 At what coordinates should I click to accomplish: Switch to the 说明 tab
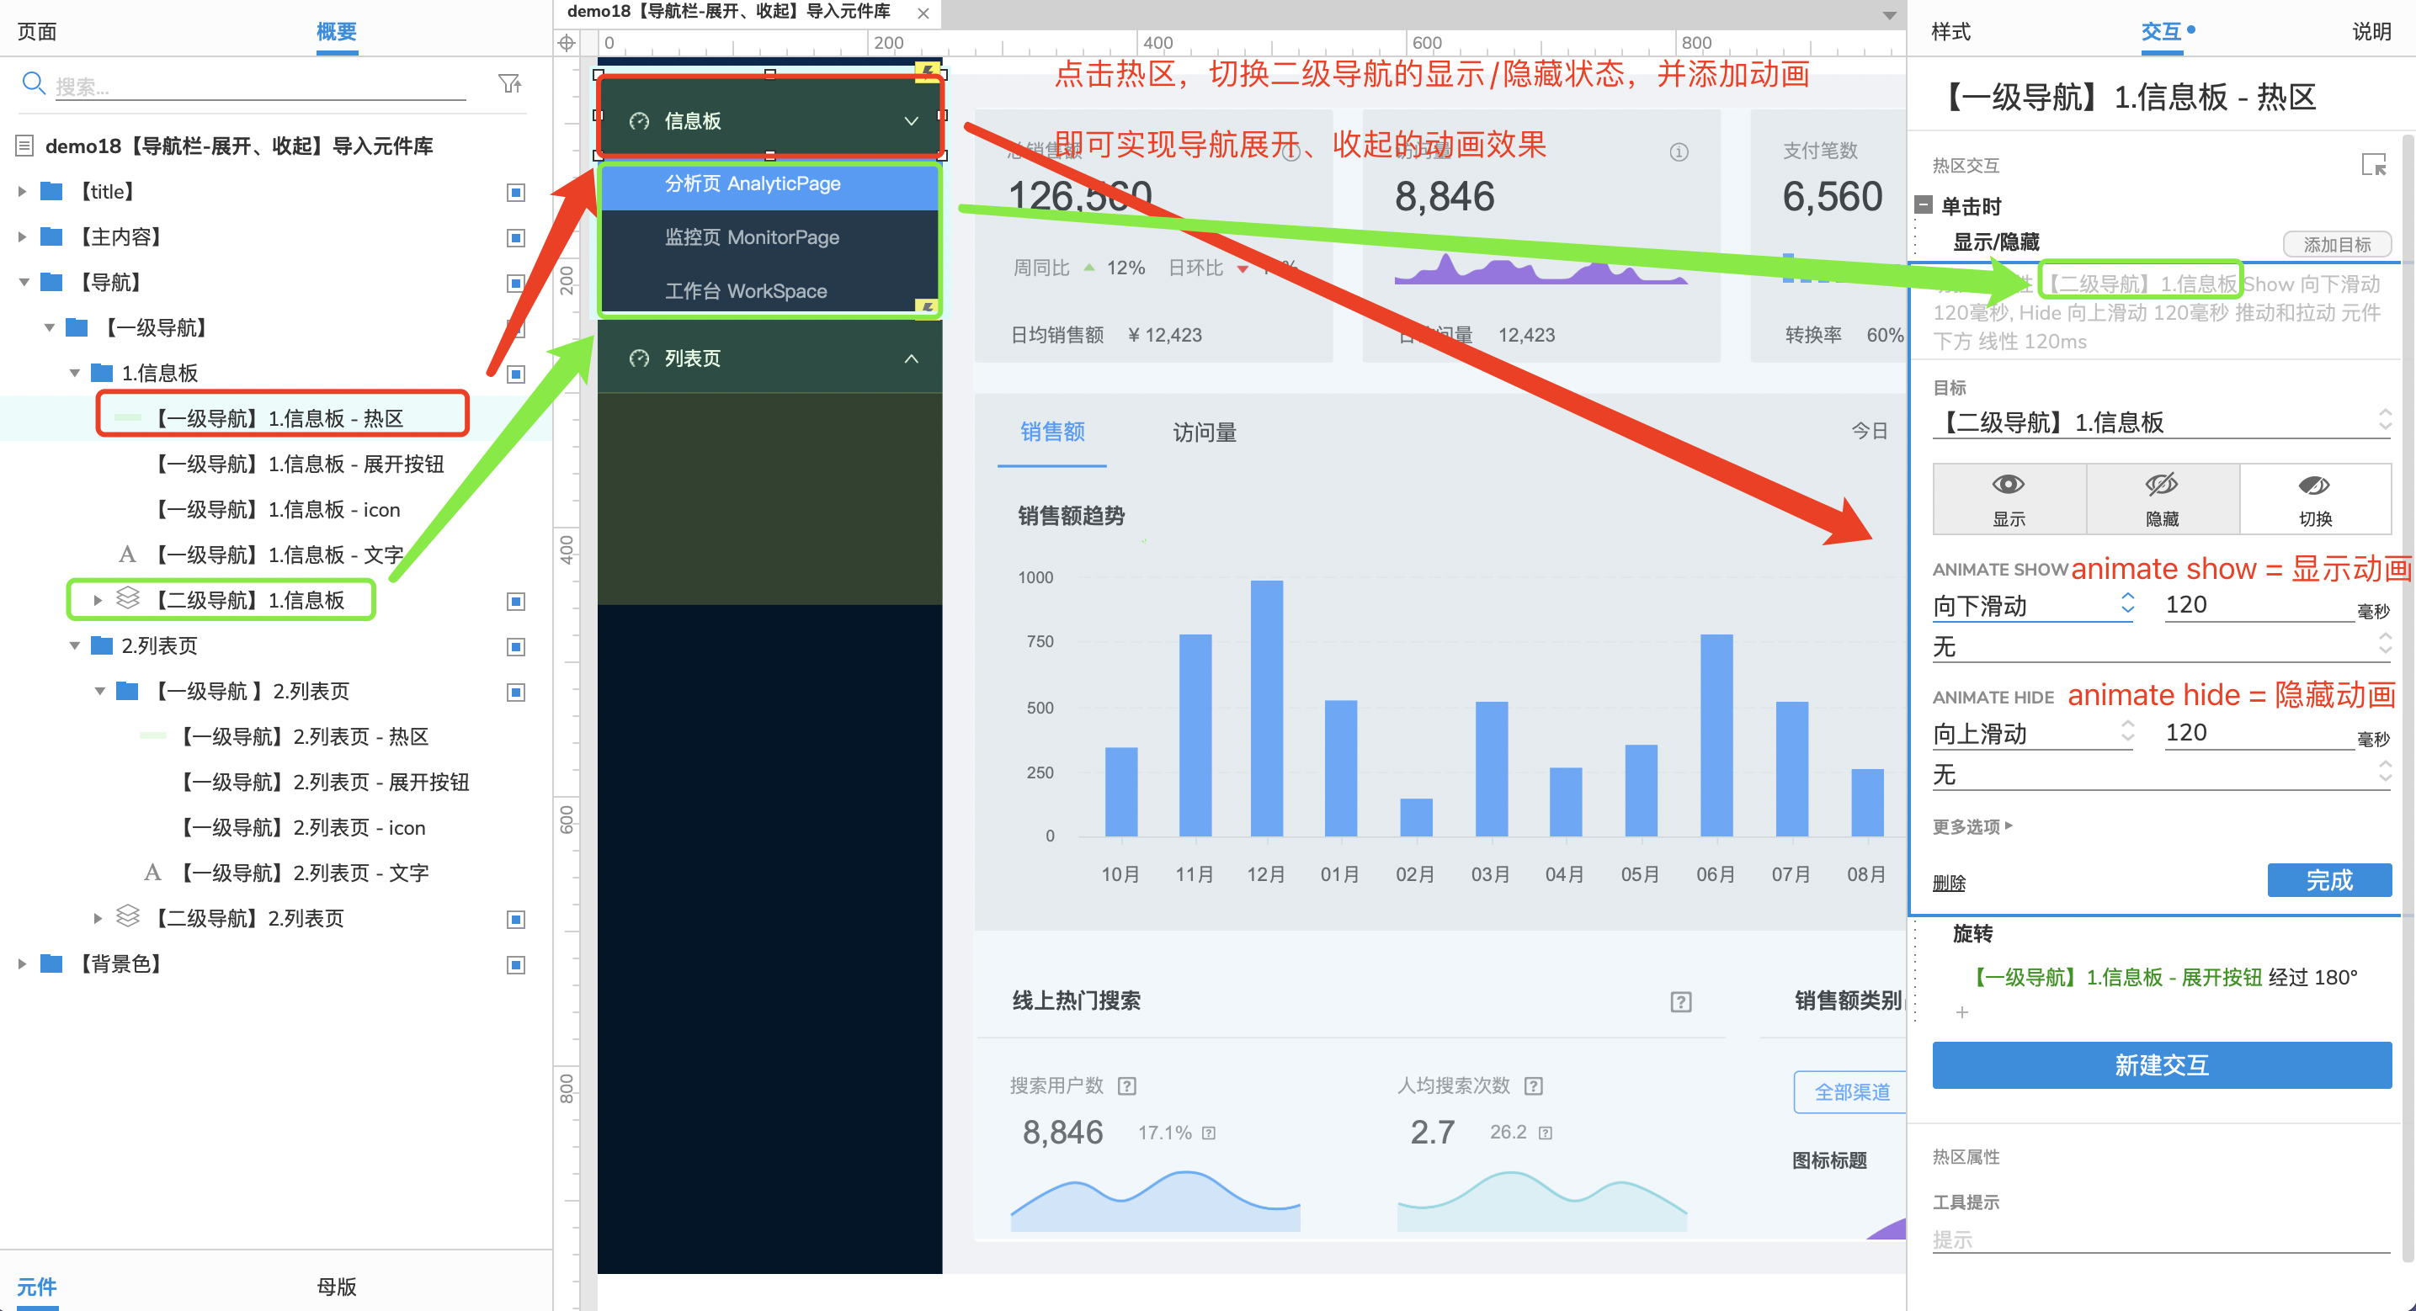tap(2371, 32)
